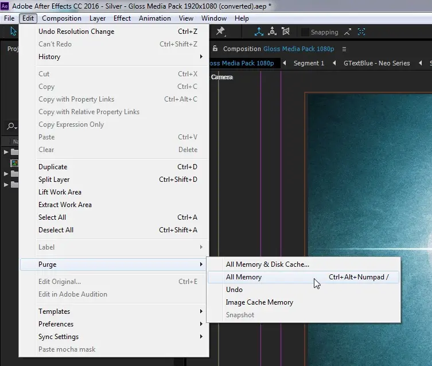Click Gloss Media Pack 1080p composition name
The image size is (432, 366).
point(298,49)
